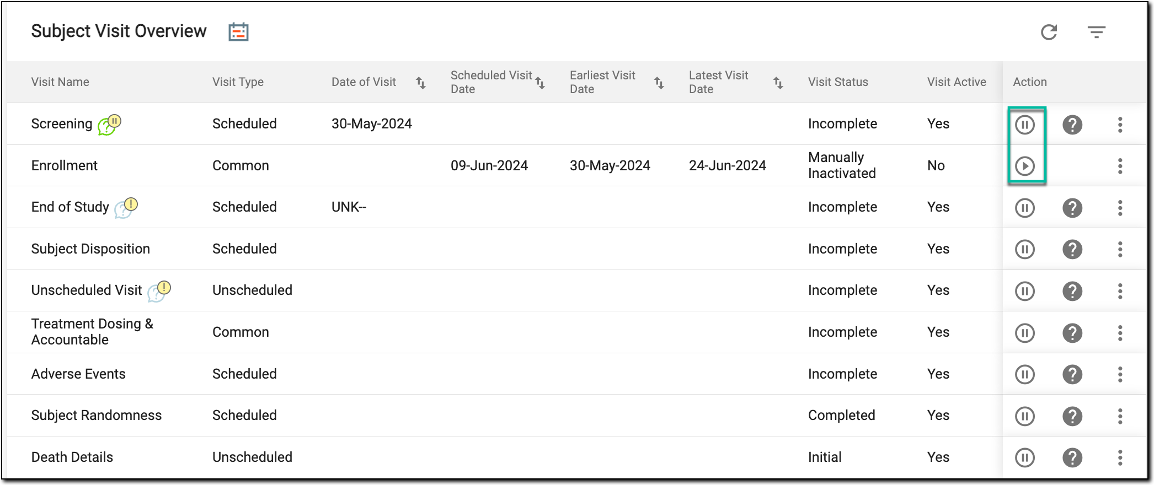Open more options menu for Subject Disposition
1154x485 pixels.
(x=1120, y=249)
